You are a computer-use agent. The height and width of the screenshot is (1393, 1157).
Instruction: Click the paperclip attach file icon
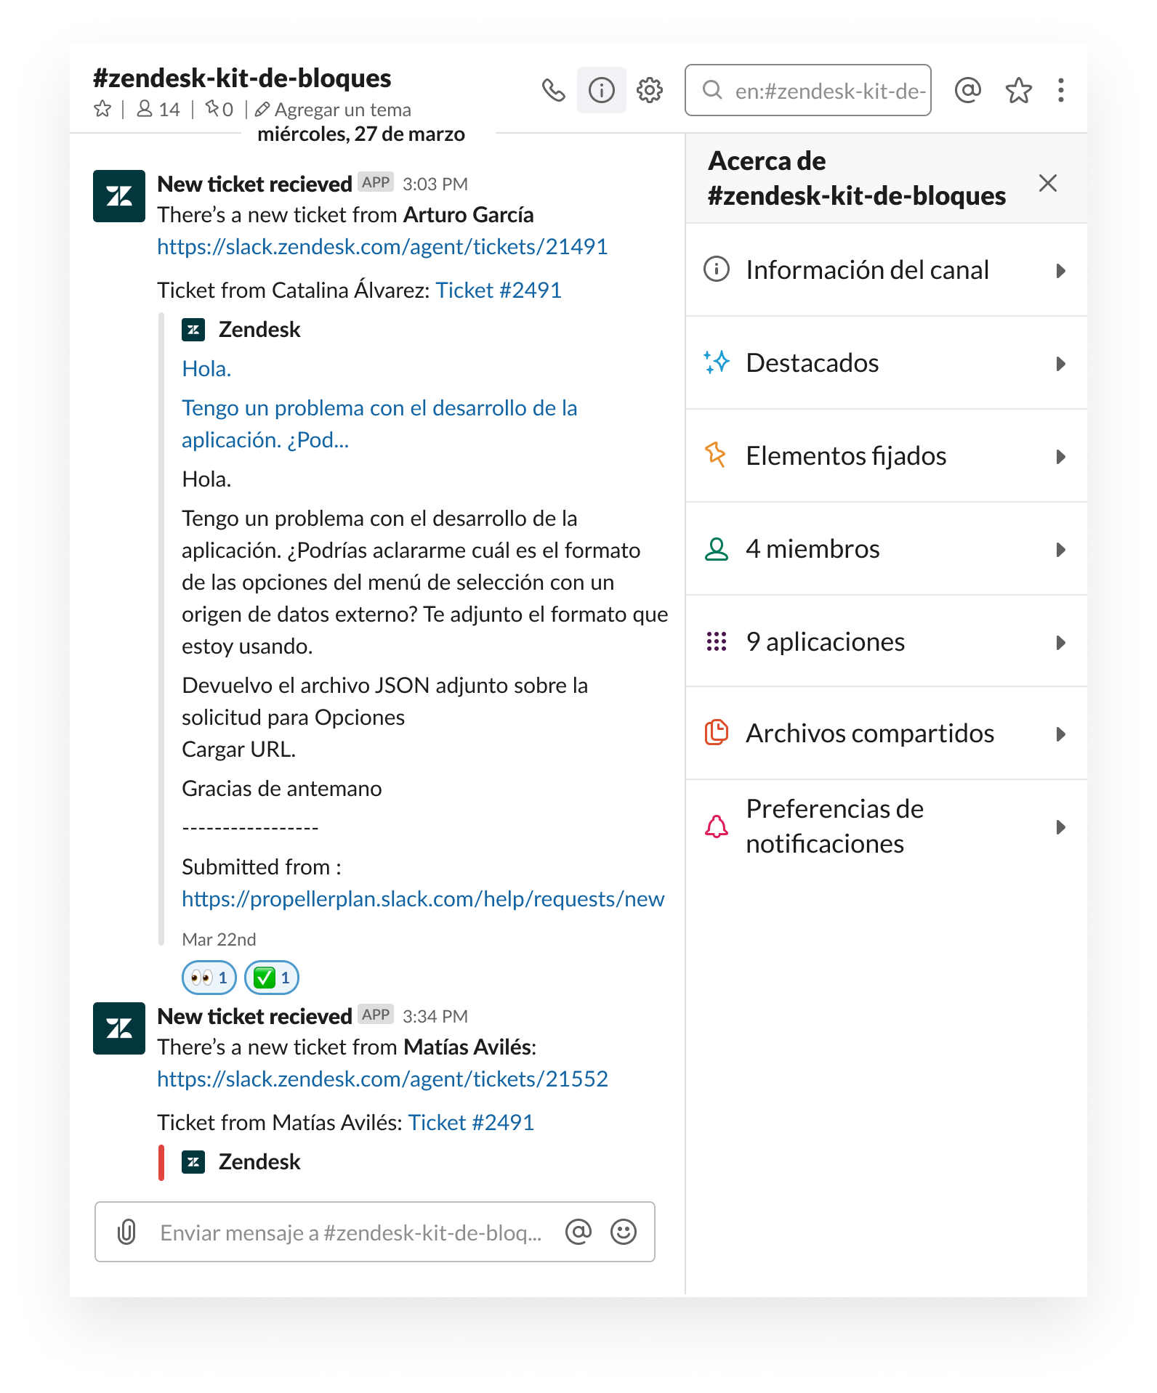126,1232
